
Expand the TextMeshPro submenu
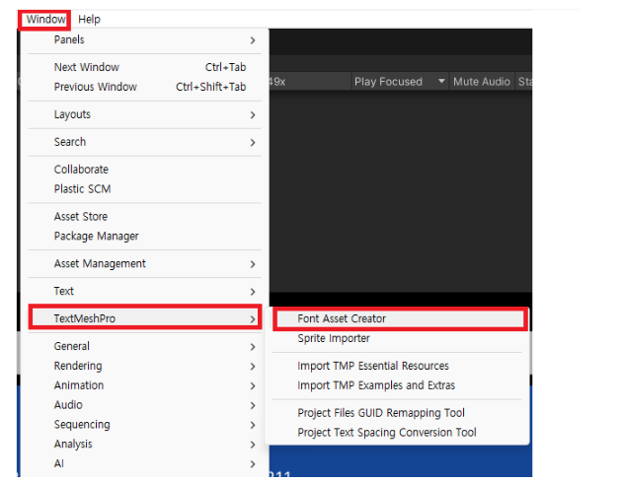pos(145,318)
